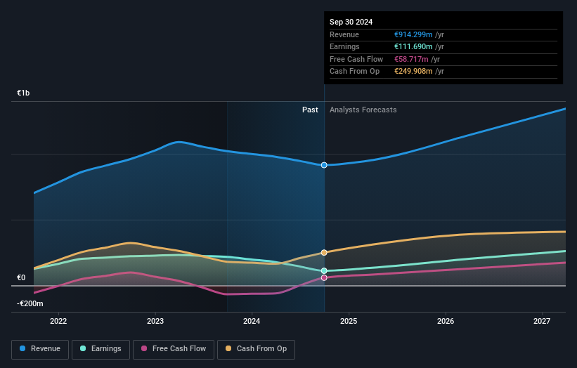577x368 pixels.
Task: Click the Free Cash Flow data point marker
Action: point(324,278)
